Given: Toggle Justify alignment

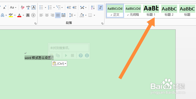Looking at the screenshot, I should 58,15.
